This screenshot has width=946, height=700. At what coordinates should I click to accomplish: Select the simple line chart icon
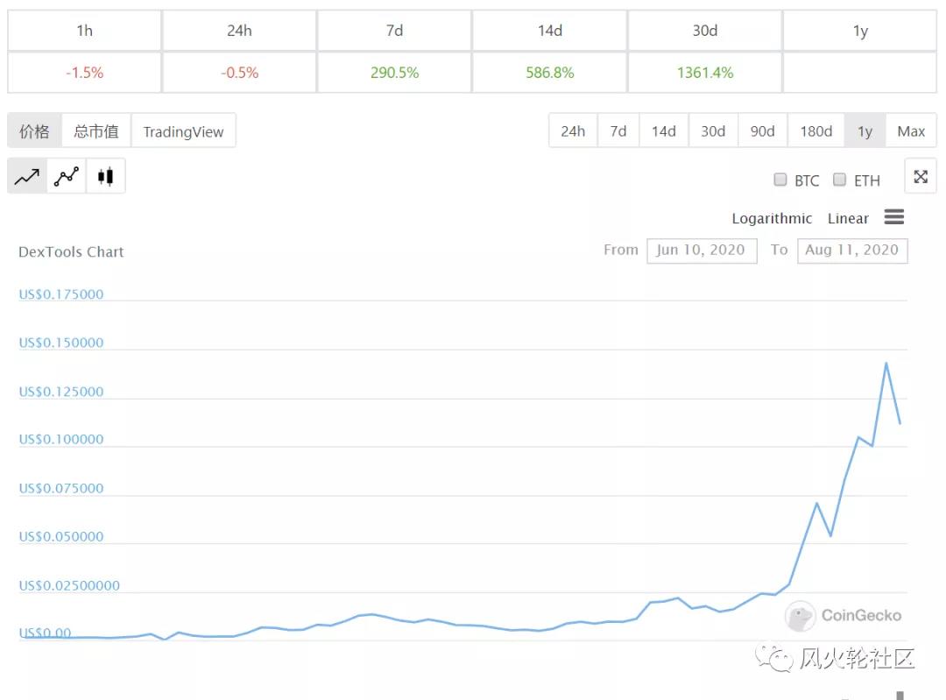(x=27, y=176)
